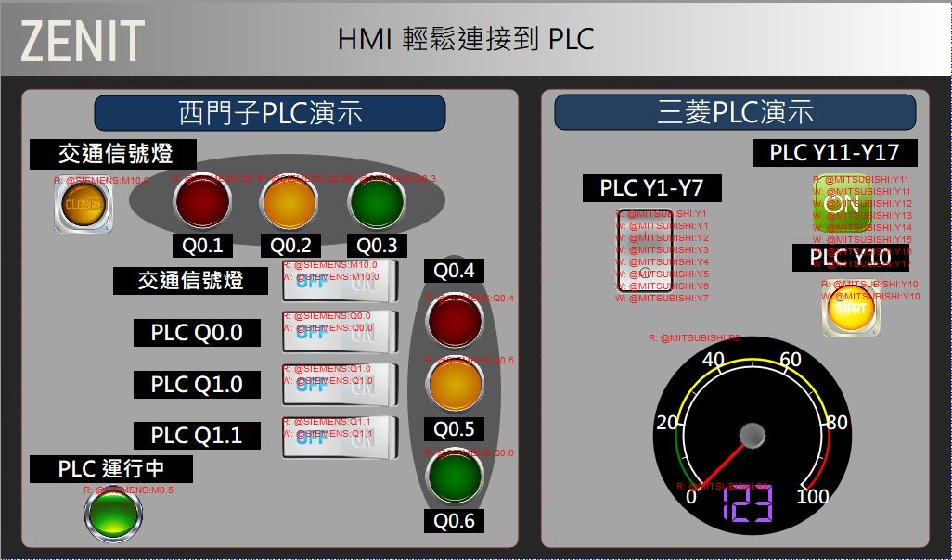Click the center hub of the gauge
The image size is (952, 560).
753,436
